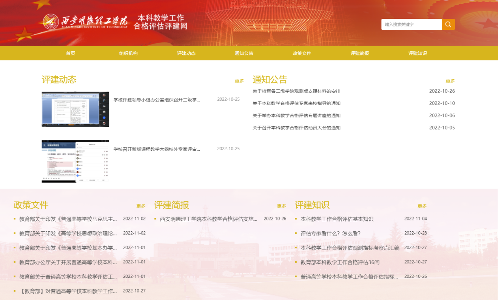Select 政策文件 in the navigation bar
The height and width of the screenshot is (300, 498).
click(302, 53)
